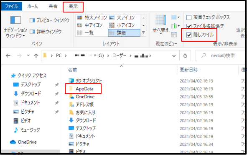Image resolution: width=247 pixels, height=155 pixels.
Task: Click OneDrive date 2021/04/05 12:55
Action: pyautogui.click(x=196, y=97)
